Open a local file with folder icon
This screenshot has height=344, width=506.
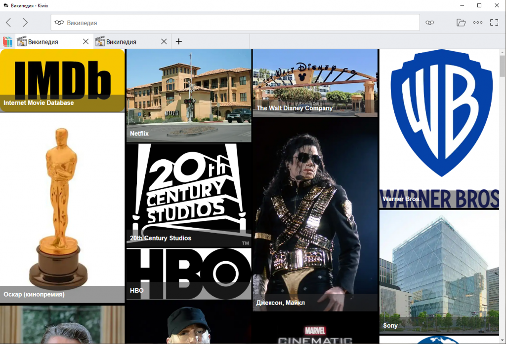click(x=461, y=22)
